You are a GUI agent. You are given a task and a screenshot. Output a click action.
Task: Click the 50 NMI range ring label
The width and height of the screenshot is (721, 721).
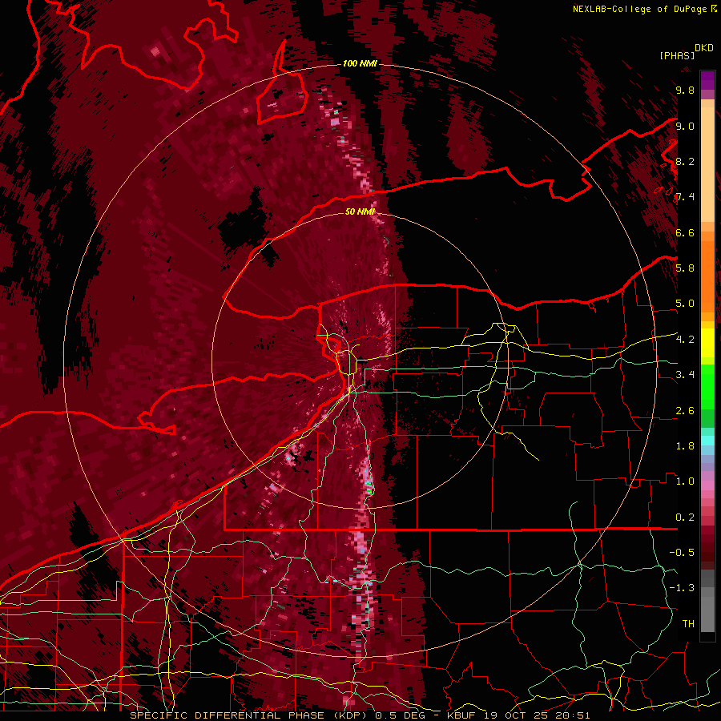(x=360, y=211)
